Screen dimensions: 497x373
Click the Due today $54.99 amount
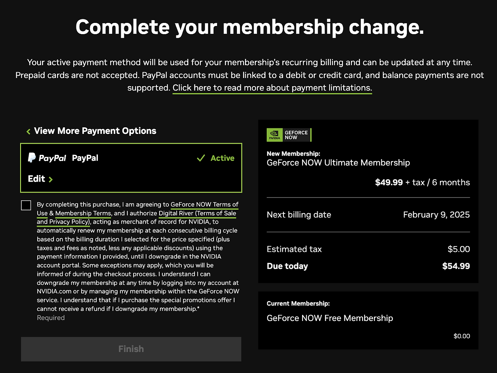[456, 266]
